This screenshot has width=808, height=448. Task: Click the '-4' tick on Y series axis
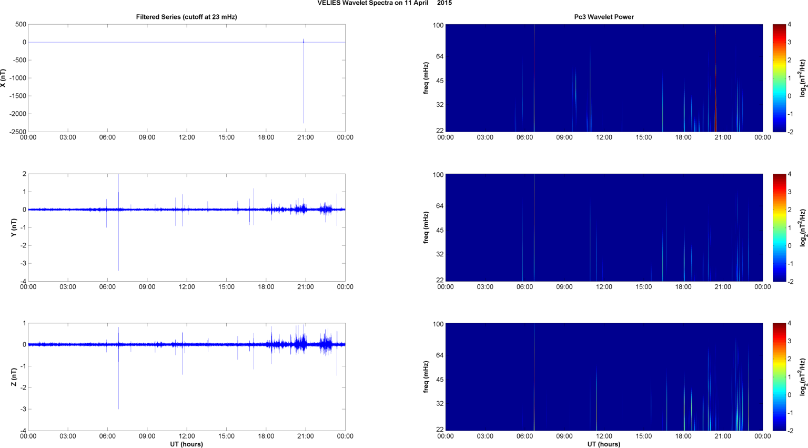23,282
